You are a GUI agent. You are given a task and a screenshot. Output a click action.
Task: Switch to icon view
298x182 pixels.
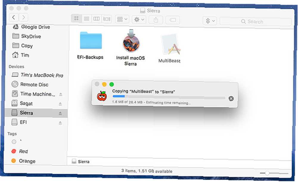pos(76,18)
